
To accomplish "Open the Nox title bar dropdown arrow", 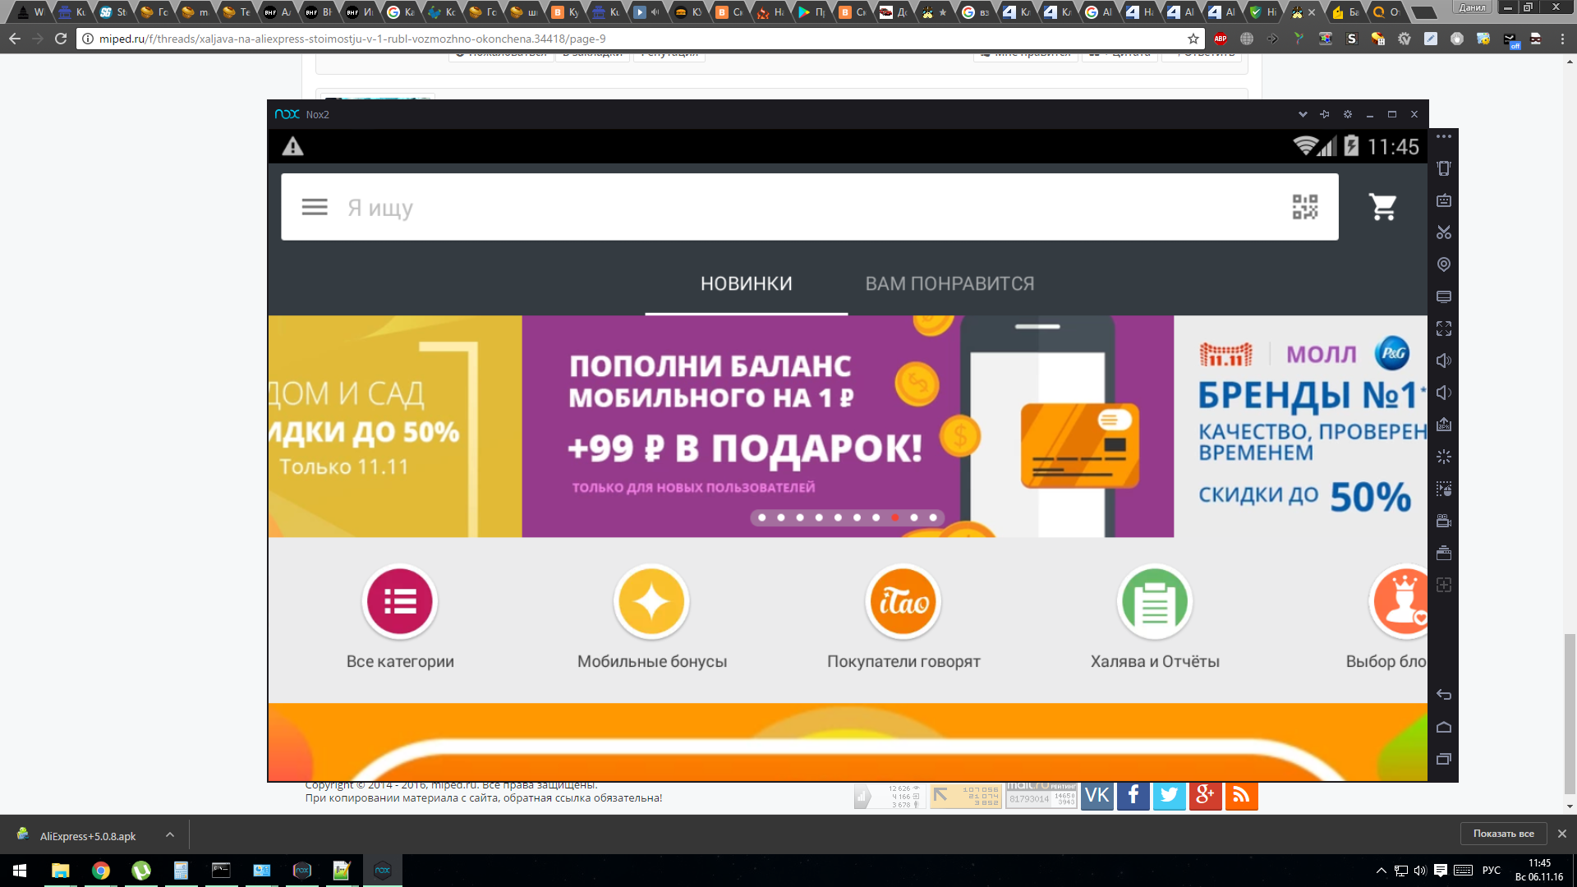I will coord(1303,114).
